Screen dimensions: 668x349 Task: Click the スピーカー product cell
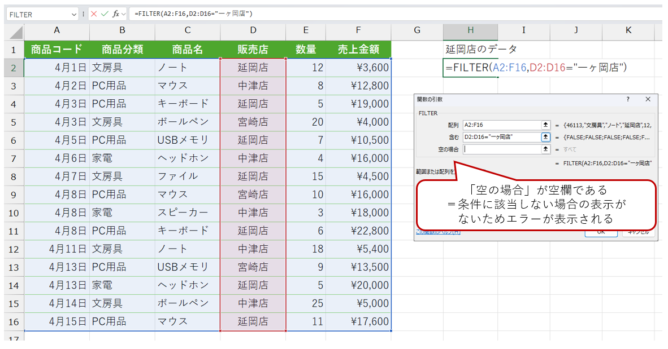[188, 213]
